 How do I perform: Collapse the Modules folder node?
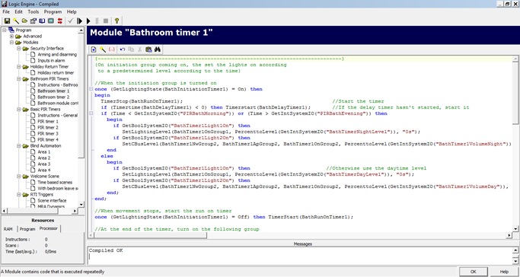[x=11, y=43]
